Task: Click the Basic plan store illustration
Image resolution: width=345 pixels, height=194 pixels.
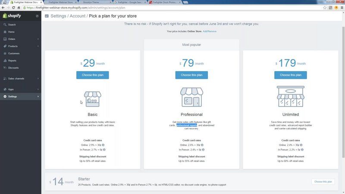Action: pyautogui.click(x=93, y=99)
